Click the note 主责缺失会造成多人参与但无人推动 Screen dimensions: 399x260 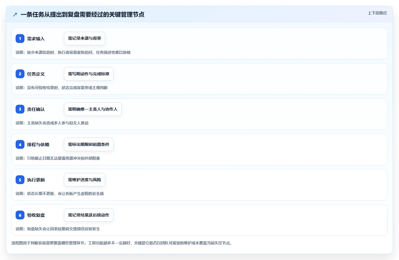52,123
